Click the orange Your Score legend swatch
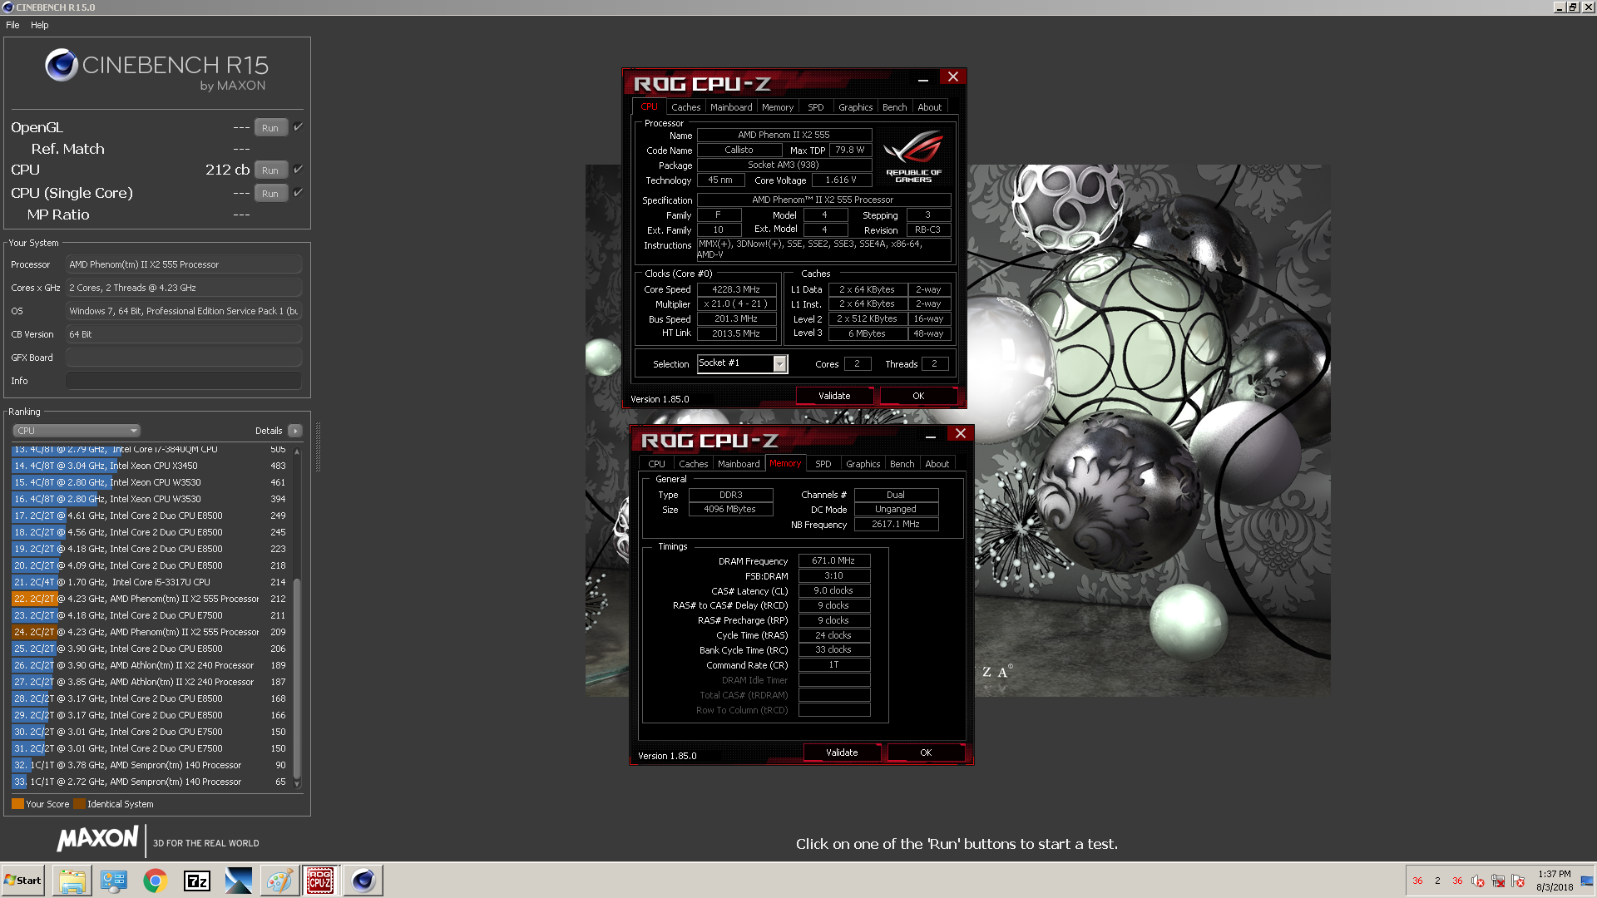1597x898 pixels. point(17,804)
